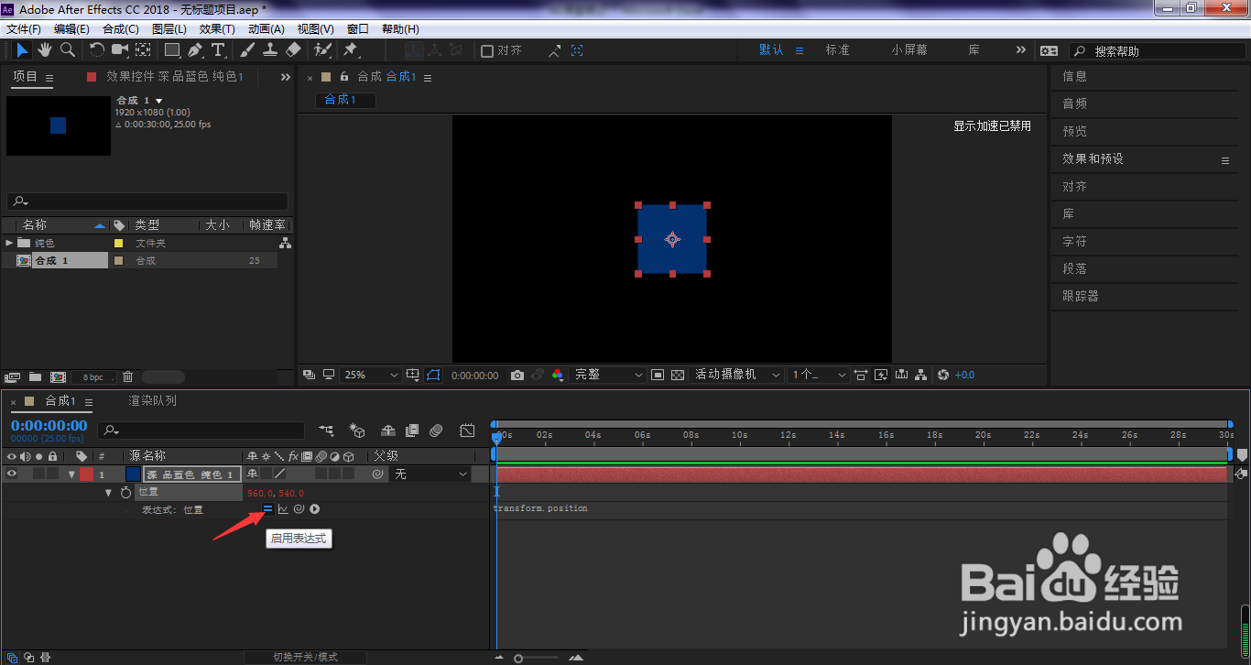Select the Zoom magnifier tool
This screenshot has height=665, width=1251.
coord(68,49)
